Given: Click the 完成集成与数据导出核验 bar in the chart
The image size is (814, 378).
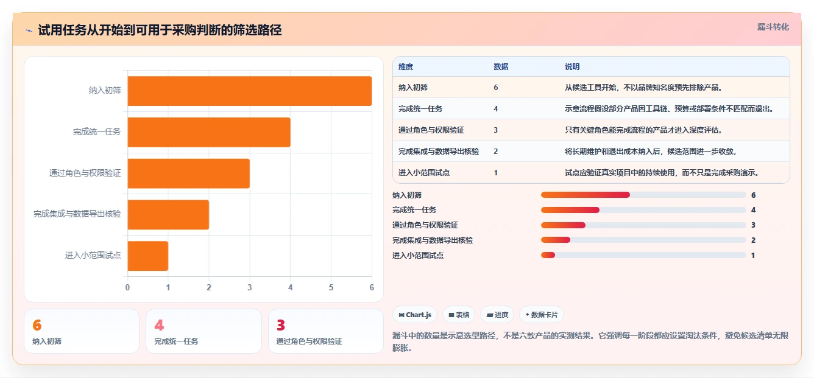Looking at the screenshot, I should click(168, 215).
